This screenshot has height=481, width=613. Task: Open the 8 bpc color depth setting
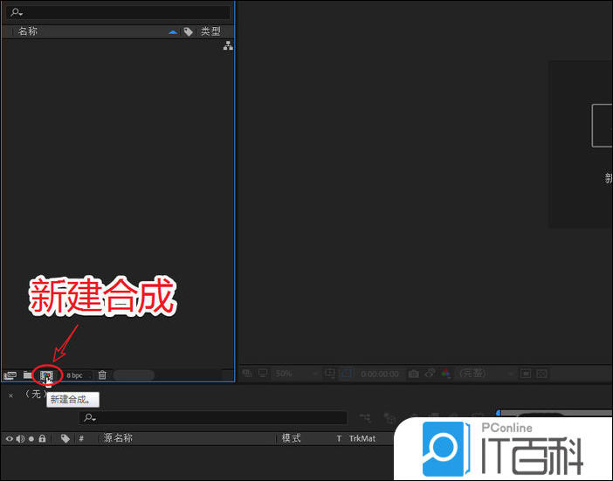(74, 375)
